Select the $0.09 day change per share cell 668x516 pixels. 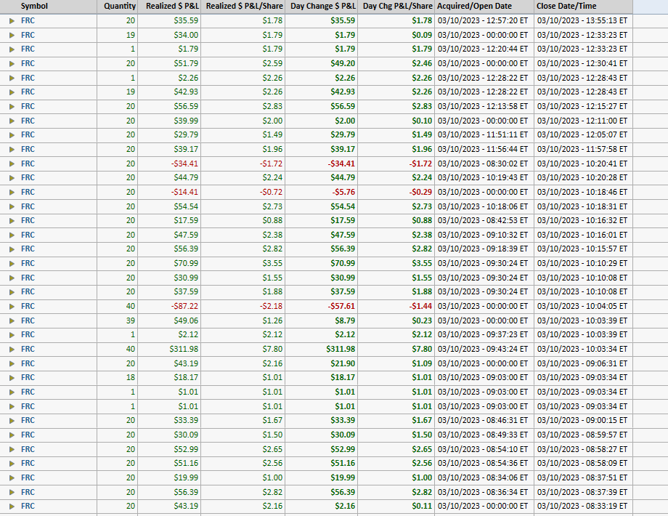pos(396,35)
